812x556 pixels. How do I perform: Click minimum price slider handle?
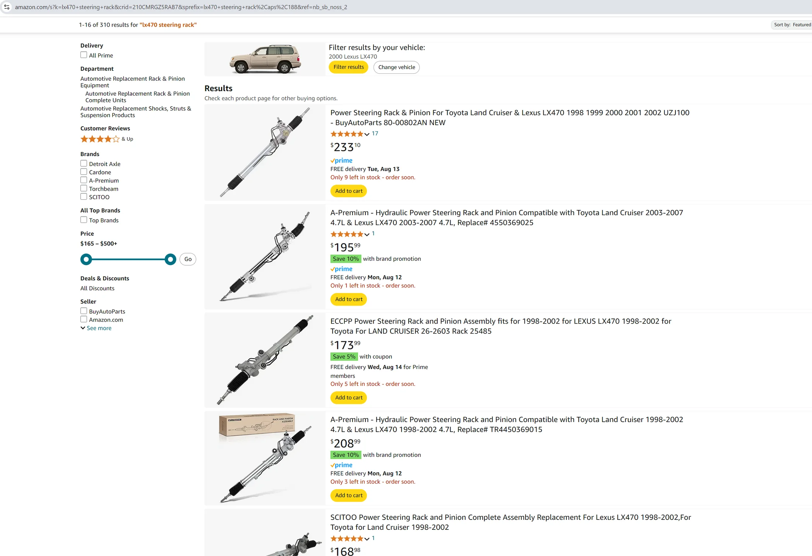tap(86, 259)
